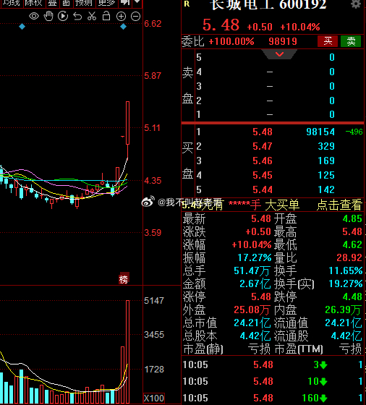Click the 换手(实) value 19.27%
The image size is (366, 405).
[346, 283]
